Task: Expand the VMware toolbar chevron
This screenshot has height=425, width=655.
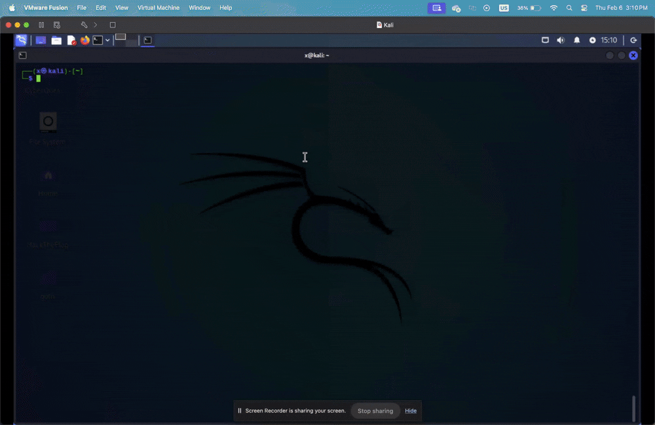Action: click(x=96, y=25)
